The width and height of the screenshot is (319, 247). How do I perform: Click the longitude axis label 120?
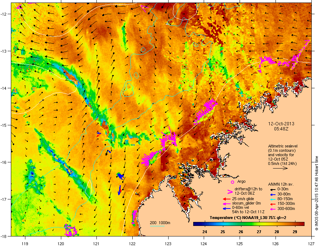(61, 243)
